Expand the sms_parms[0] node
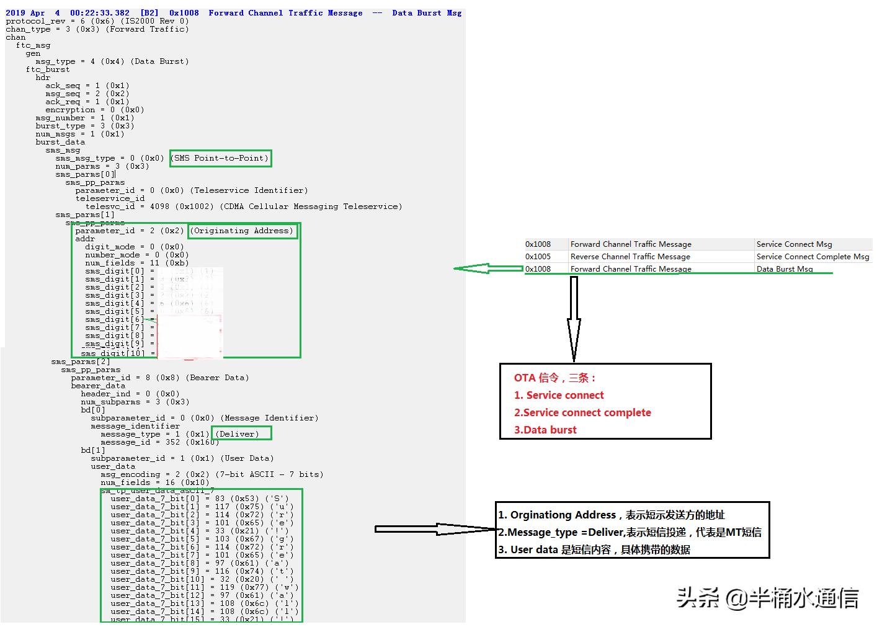 85,174
